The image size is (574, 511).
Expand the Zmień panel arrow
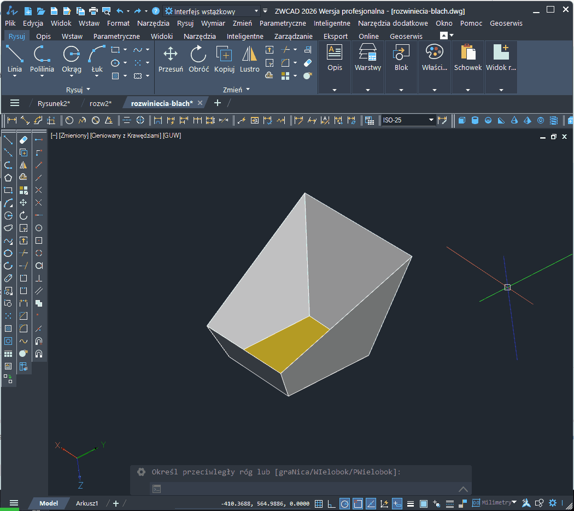coord(248,89)
